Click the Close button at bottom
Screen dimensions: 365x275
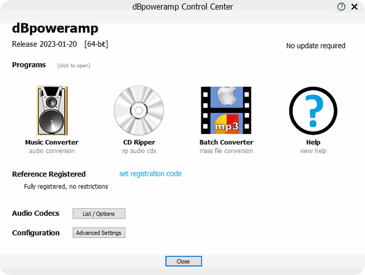(x=184, y=261)
